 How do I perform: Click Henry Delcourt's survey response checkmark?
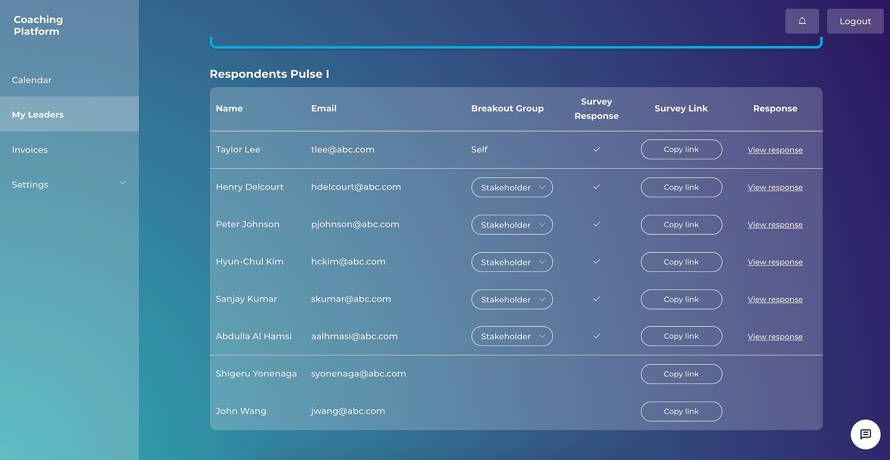point(597,187)
